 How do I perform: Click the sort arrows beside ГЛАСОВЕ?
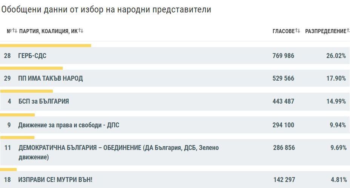tap(298, 31)
